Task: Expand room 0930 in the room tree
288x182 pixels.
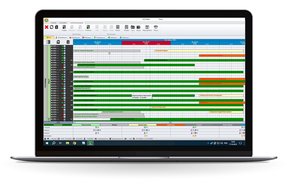Action: pos(52,114)
